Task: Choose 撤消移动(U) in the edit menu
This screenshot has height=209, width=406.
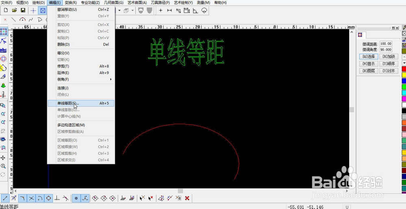Action: click(x=81, y=10)
